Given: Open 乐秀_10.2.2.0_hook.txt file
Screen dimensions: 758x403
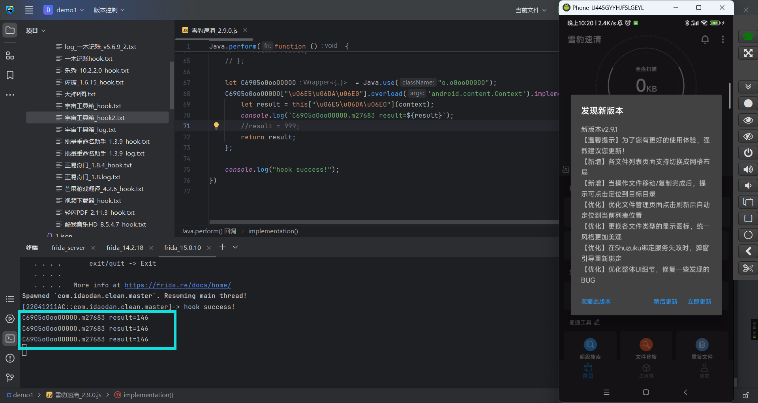Looking at the screenshot, I should click(x=96, y=70).
